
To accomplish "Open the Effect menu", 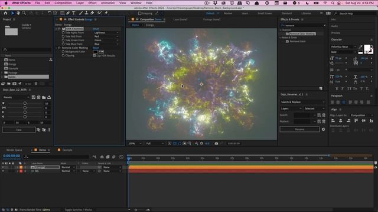I will [x=92, y=3].
